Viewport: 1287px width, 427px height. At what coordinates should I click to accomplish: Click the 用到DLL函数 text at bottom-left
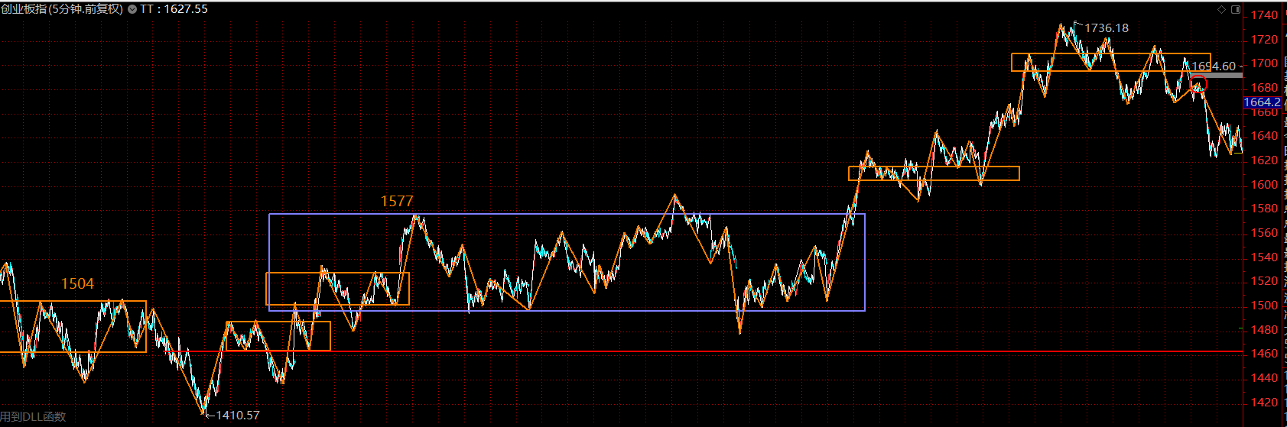[33, 416]
